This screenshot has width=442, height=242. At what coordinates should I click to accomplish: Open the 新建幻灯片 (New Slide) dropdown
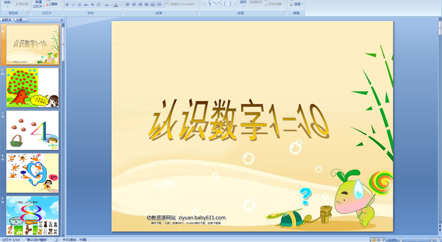(38, 6)
